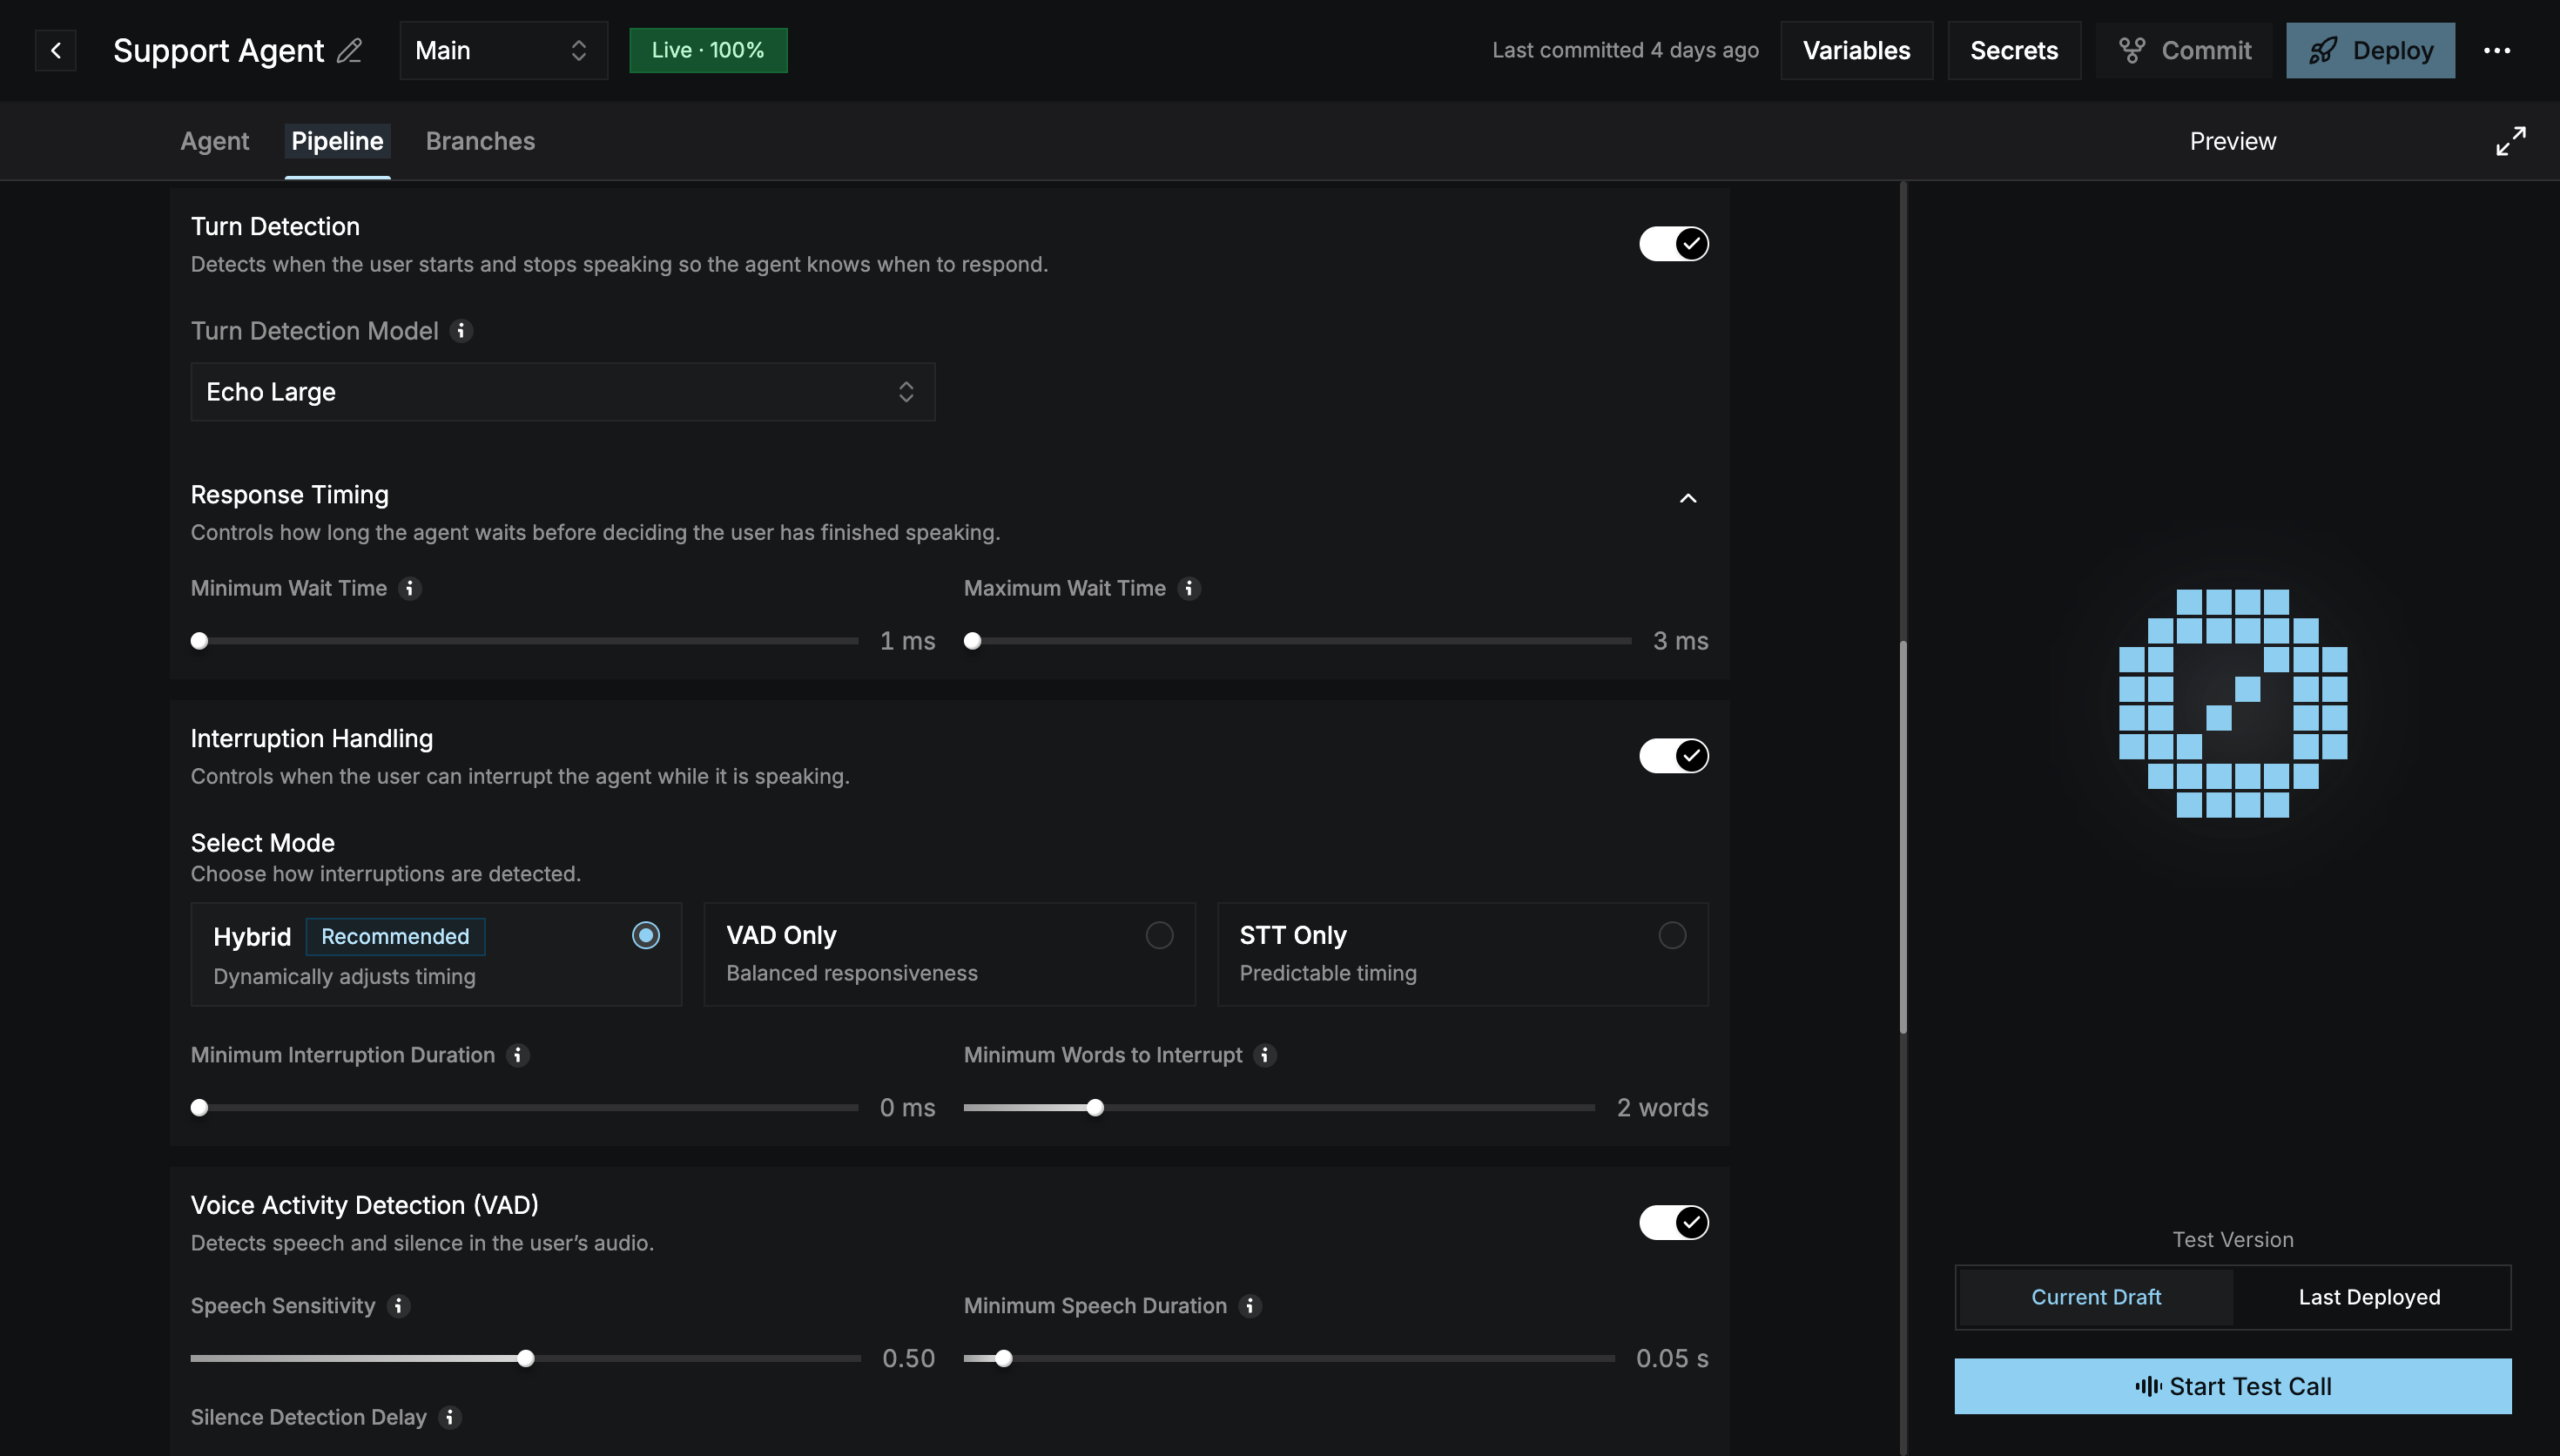Collapse the Response Timing section
Viewport: 2560px width, 1456px height.
[x=1688, y=498]
